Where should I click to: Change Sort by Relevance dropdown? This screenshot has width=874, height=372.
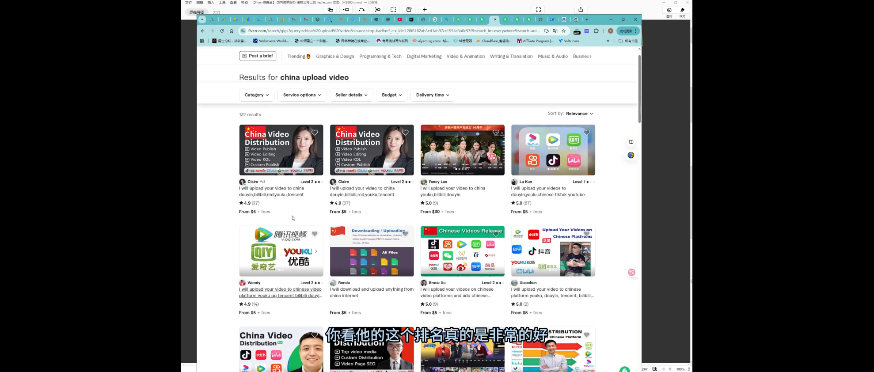coord(579,114)
